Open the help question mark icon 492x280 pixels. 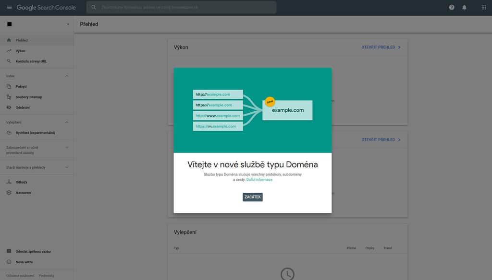pyautogui.click(x=452, y=8)
